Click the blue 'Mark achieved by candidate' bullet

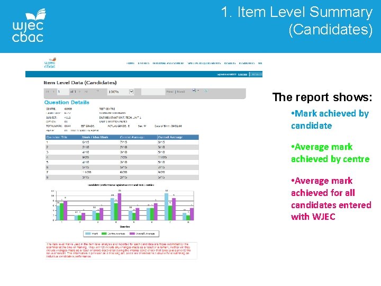330,119
